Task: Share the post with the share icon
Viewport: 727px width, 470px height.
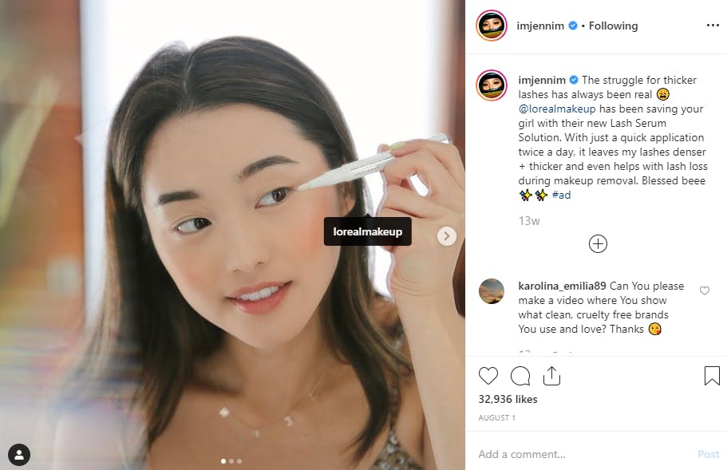Action: click(551, 376)
